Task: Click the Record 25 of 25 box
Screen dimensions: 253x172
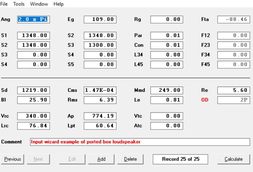Action: (x=180, y=159)
